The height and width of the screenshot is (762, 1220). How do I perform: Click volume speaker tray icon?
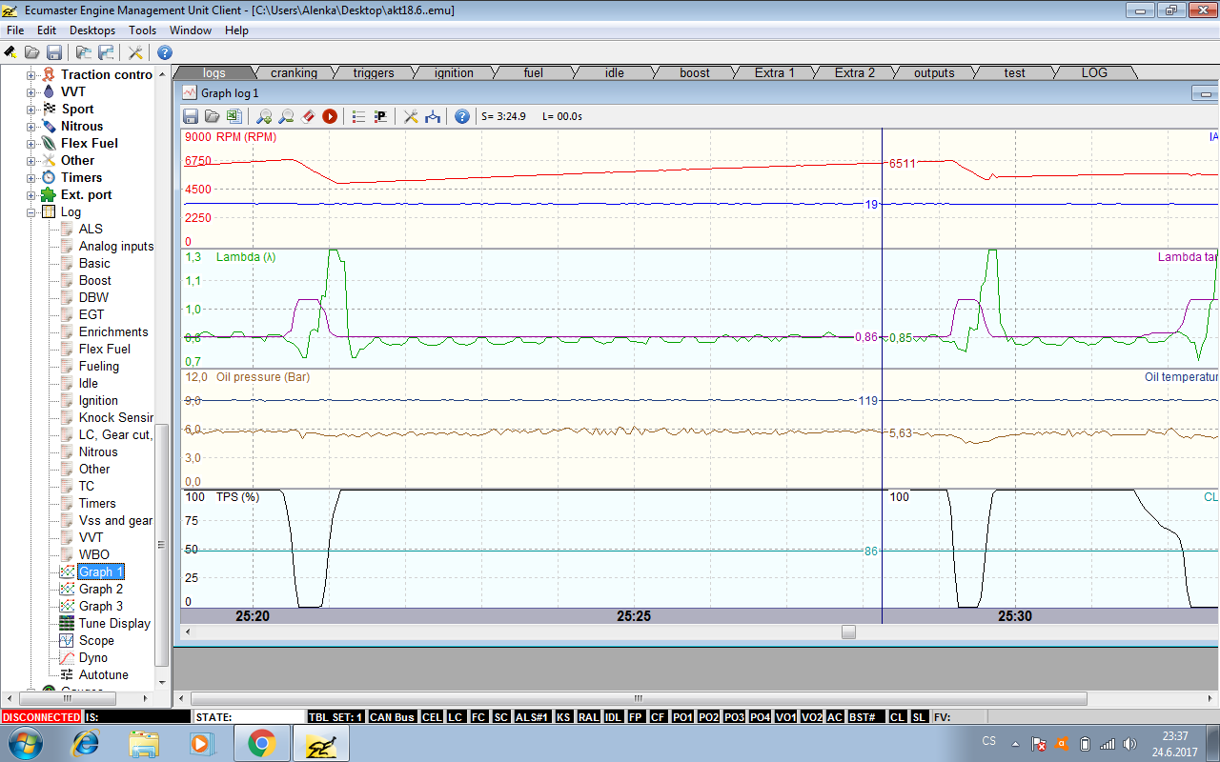(x=1129, y=743)
